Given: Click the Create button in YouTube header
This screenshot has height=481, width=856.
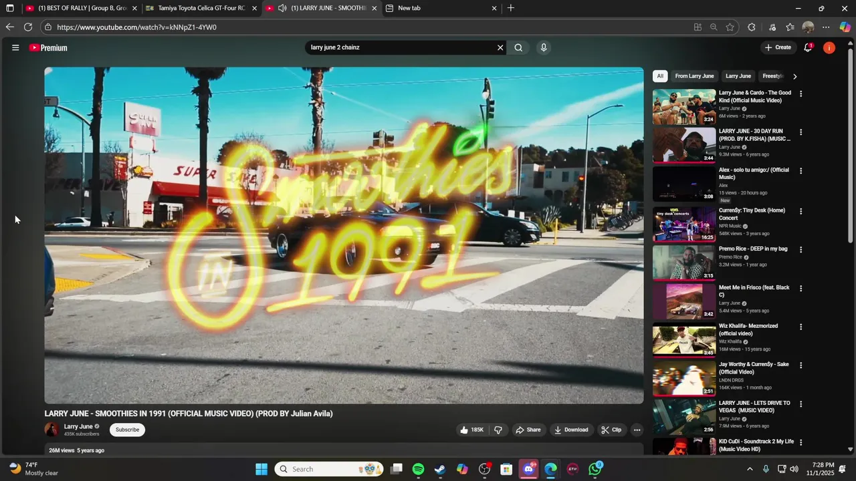Looking at the screenshot, I should pyautogui.click(x=778, y=47).
